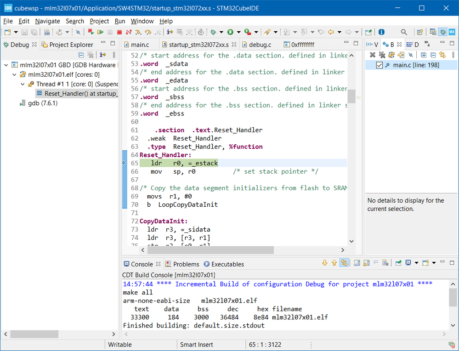Click editor horizontal scrollbar thumb
Screen dimensions: 459x351
[x=210, y=250]
